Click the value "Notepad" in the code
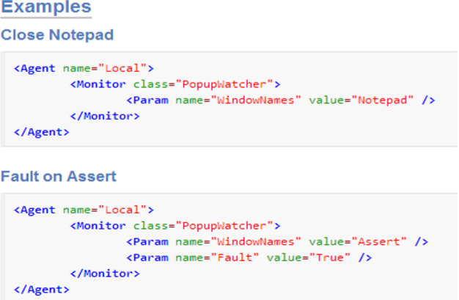459x300 pixels. point(382,100)
